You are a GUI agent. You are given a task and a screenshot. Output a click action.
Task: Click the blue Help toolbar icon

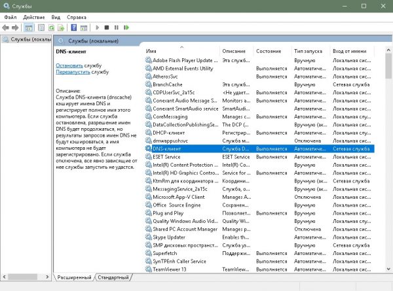pos(73,27)
